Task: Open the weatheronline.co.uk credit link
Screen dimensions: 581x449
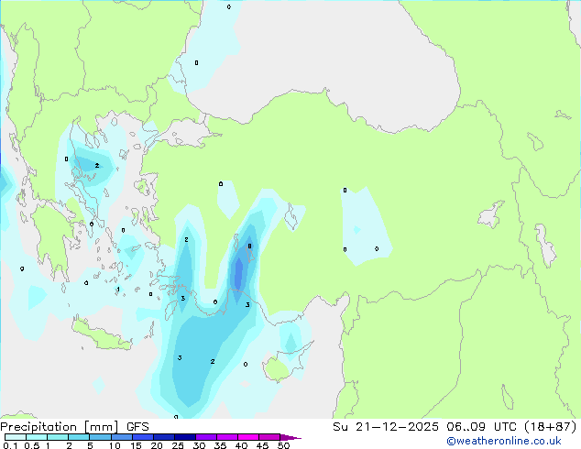Action: coord(504,441)
